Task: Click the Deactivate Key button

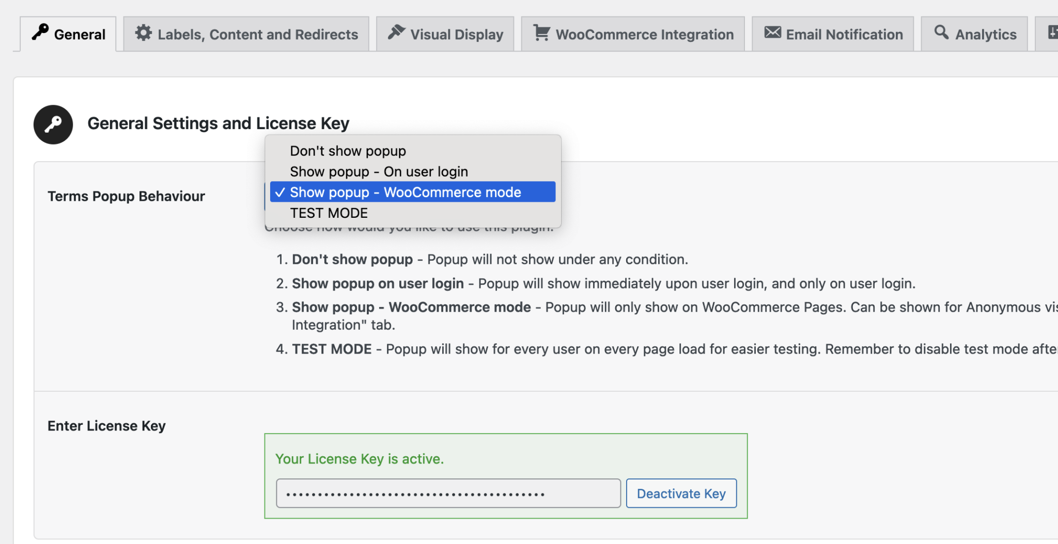Action: point(681,493)
